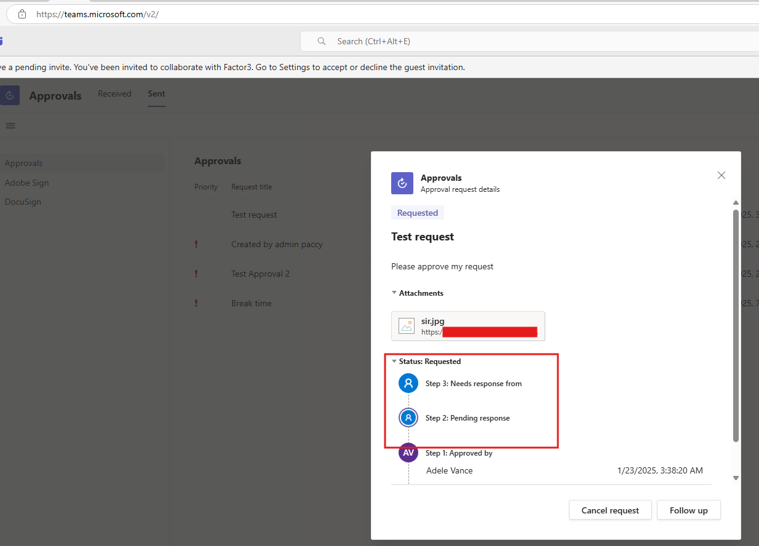Open the Test Approval 2 request
This screenshot has height=546, width=759.
point(260,274)
